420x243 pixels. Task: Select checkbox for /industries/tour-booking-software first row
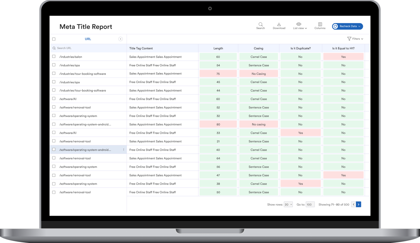[54, 73]
